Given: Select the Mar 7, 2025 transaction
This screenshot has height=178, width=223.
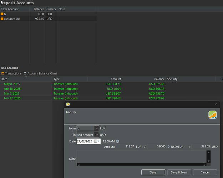Looking at the screenshot, I should 111,94.
